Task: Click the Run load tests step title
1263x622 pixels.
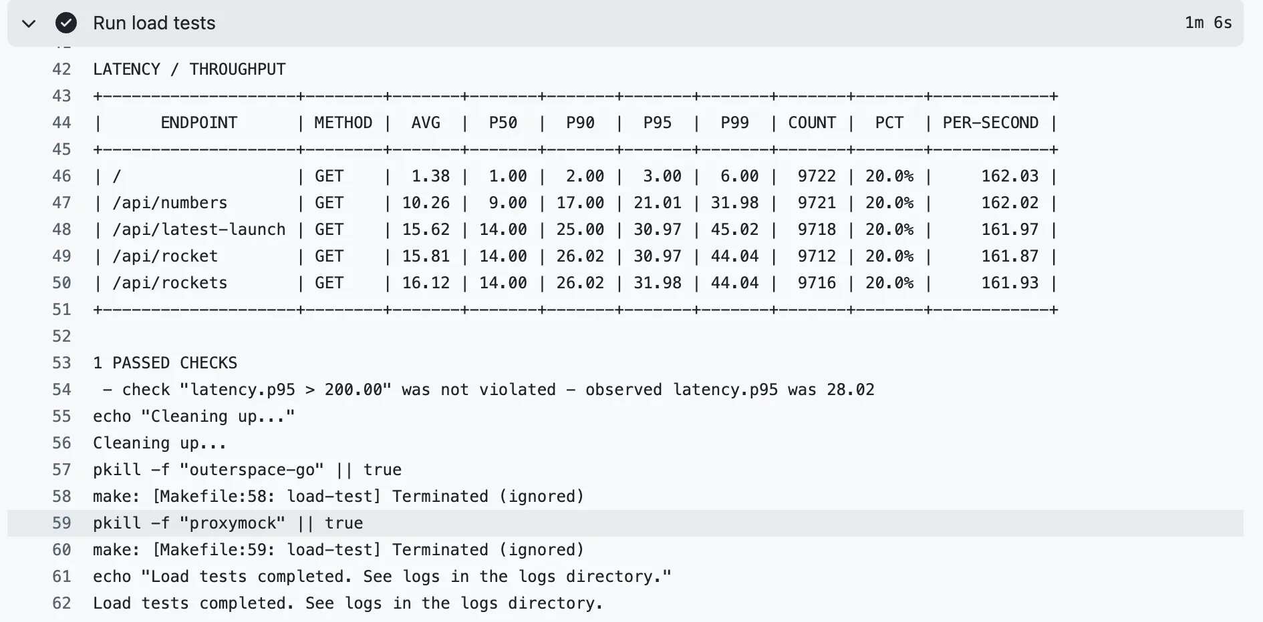Action: [x=154, y=23]
